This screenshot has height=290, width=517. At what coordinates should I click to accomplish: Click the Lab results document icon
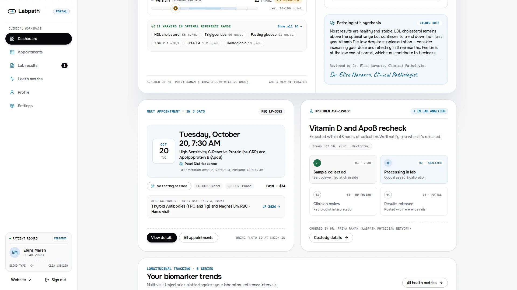12,66
